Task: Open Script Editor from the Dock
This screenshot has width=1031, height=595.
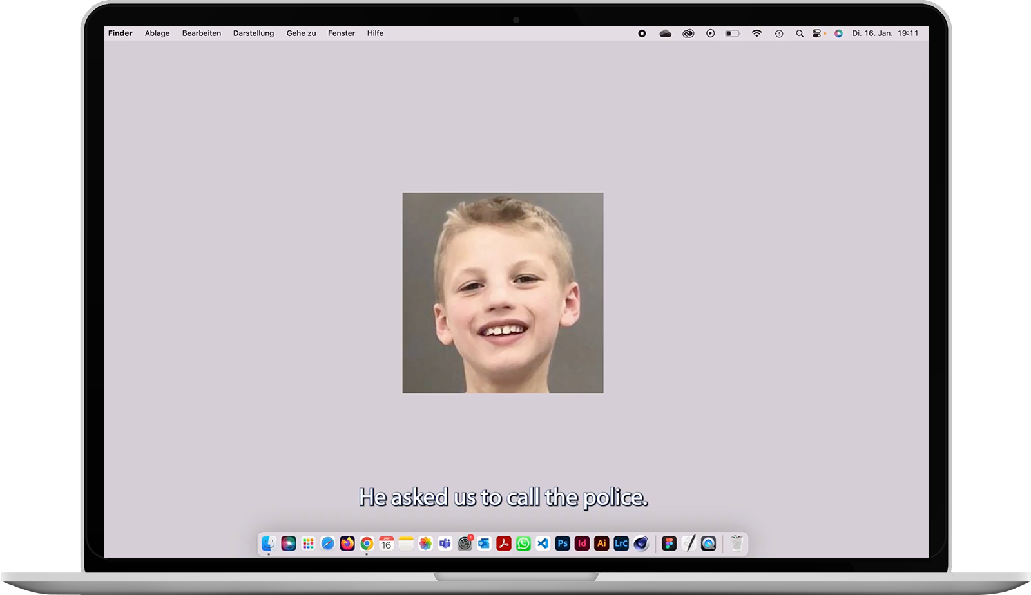Action: (x=689, y=543)
